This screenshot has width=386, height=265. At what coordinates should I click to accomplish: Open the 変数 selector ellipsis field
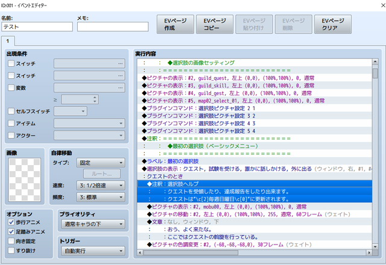pos(89,87)
